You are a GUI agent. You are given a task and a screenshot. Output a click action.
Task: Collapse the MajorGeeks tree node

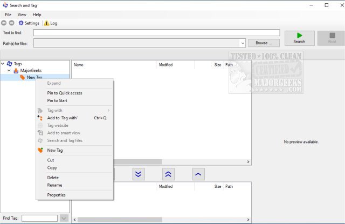pyautogui.click(x=9, y=71)
